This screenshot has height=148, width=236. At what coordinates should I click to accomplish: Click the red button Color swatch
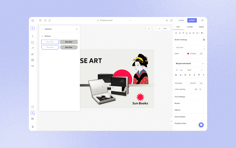click(x=188, y=54)
